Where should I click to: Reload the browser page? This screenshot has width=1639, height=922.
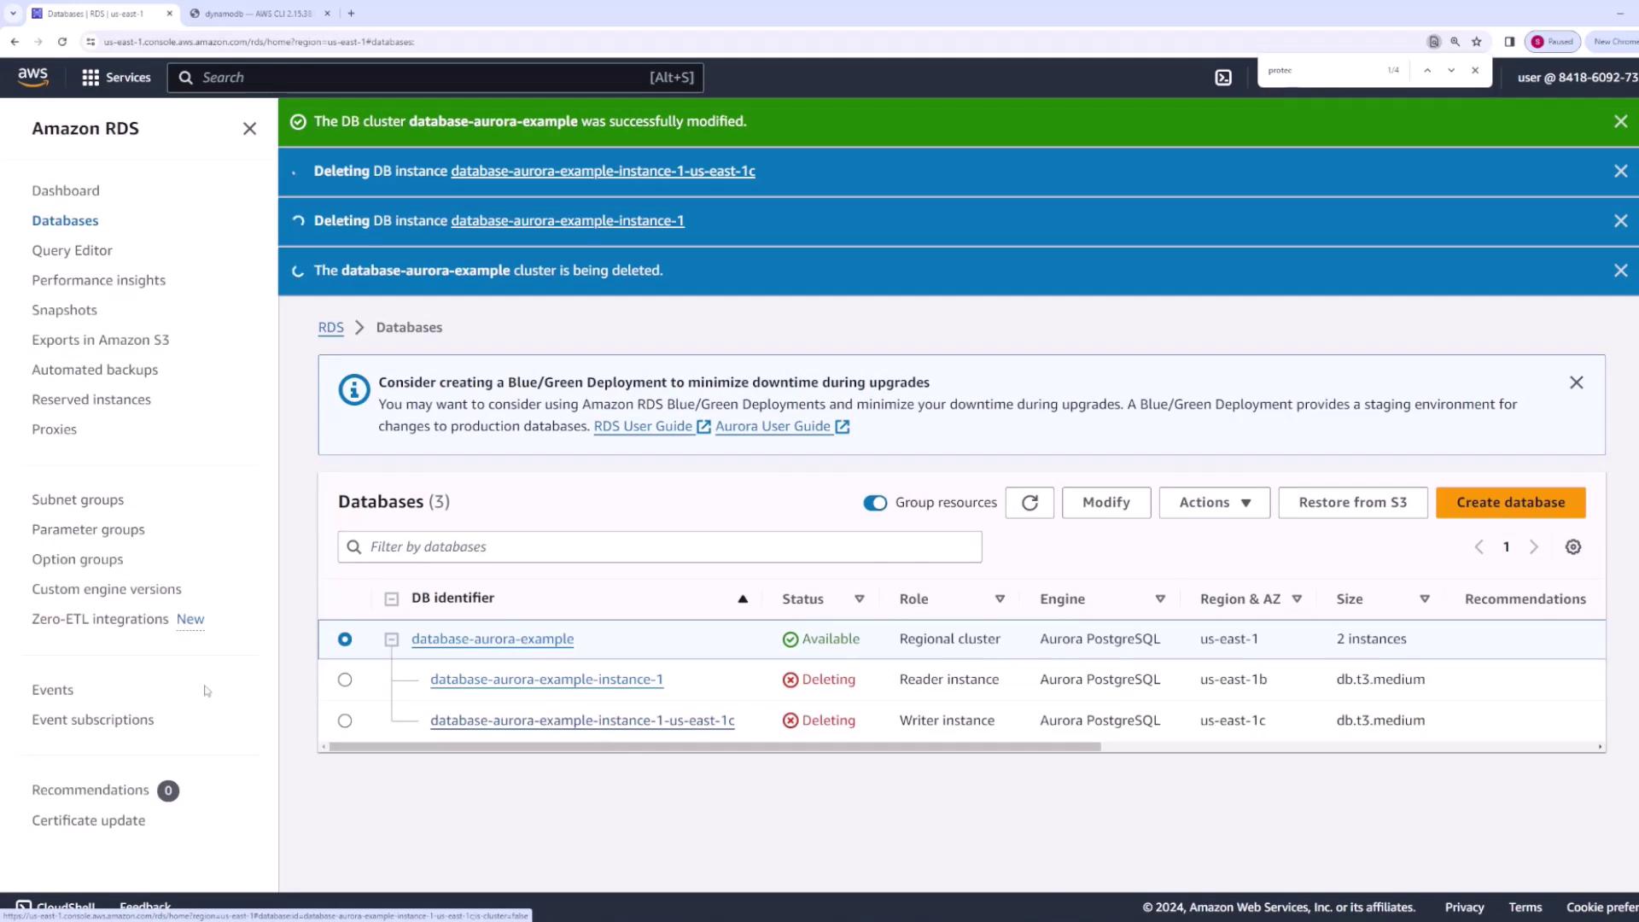coord(62,42)
